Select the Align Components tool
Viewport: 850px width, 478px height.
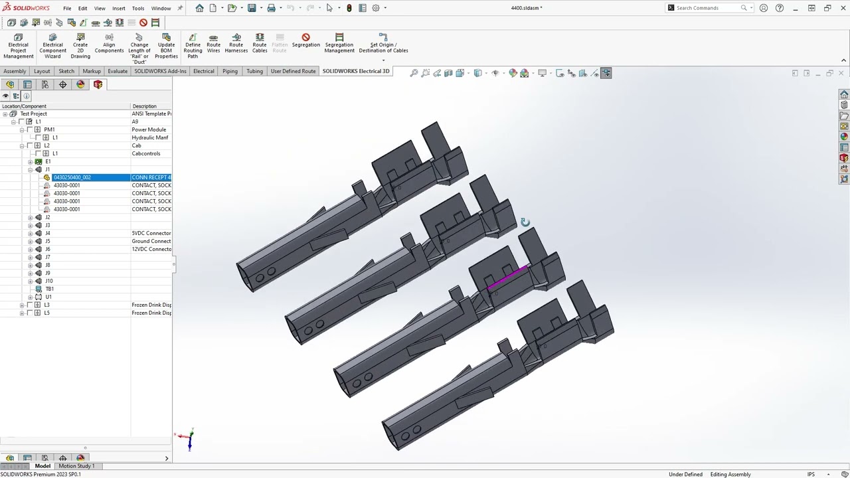coord(109,44)
